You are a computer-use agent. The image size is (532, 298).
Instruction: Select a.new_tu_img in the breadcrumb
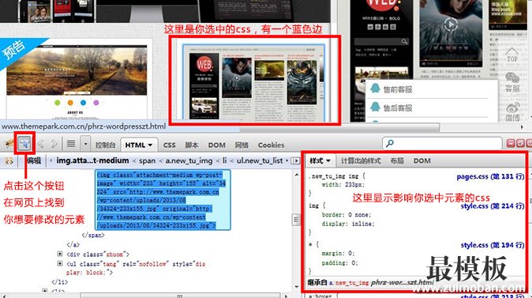pos(189,160)
